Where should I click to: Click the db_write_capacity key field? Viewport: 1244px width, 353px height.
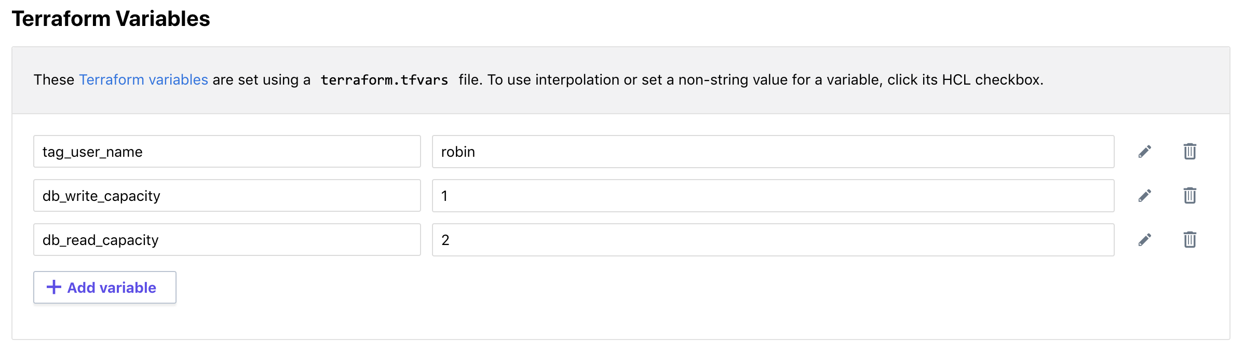tap(227, 196)
